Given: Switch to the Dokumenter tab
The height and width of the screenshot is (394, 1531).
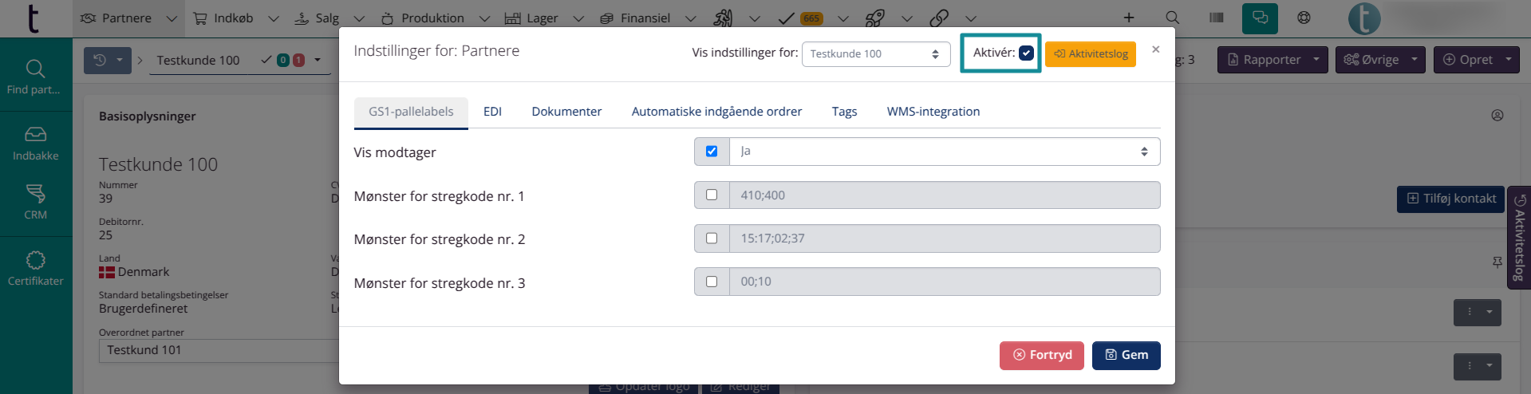Looking at the screenshot, I should pyautogui.click(x=566, y=112).
